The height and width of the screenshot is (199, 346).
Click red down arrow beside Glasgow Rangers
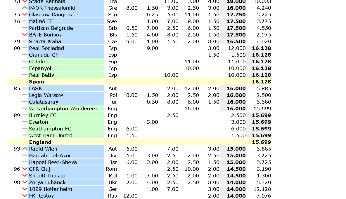click(25, 15)
